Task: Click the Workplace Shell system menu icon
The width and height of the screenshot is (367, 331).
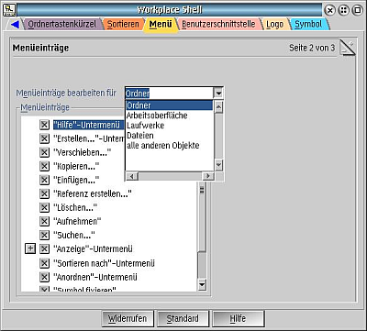Action: click(9, 10)
